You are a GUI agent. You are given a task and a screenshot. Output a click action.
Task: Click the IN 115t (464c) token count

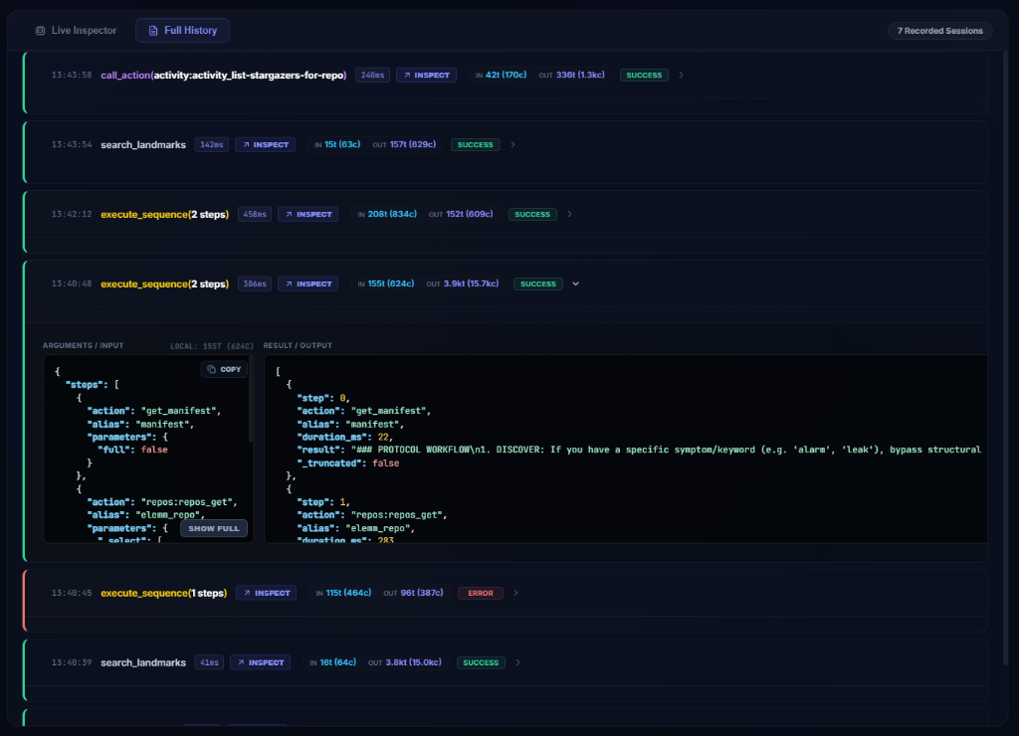343,593
